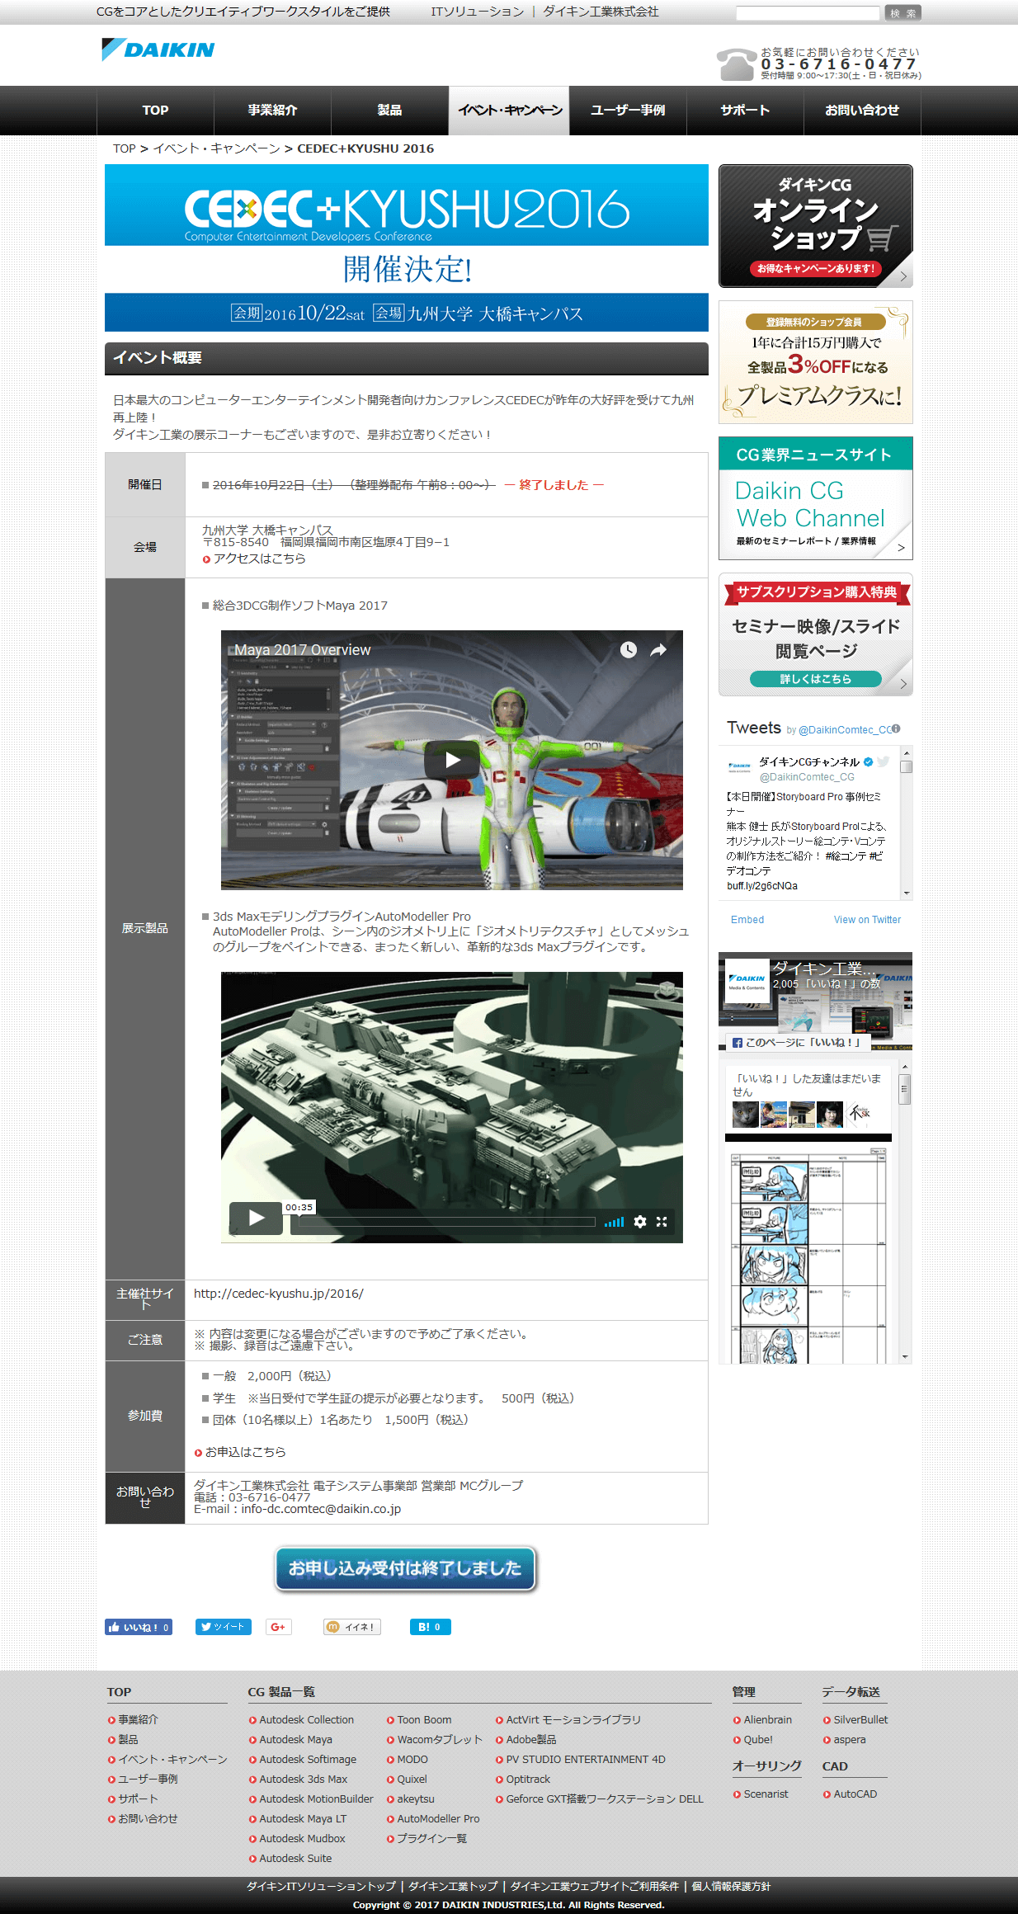Image resolution: width=1018 pixels, height=1914 pixels.
Task: Click the Twitter ツイート button
Action: click(223, 1627)
